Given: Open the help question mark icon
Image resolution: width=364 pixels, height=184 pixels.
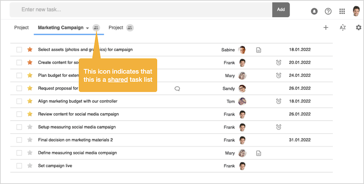Looking at the screenshot, I should click(x=328, y=11).
